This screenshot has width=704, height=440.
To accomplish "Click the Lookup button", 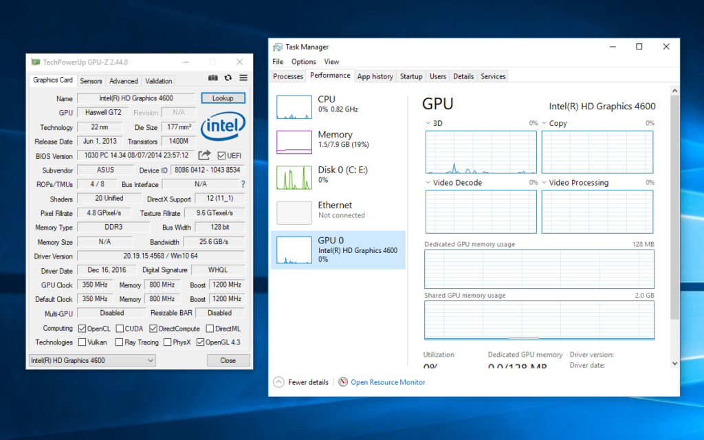I will [x=225, y=98].
